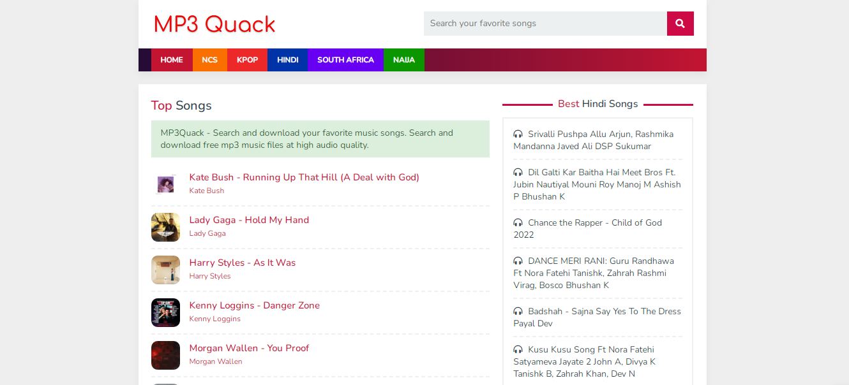Click the small 'Kenny Loggins' artist name

[x=215, y=319]
